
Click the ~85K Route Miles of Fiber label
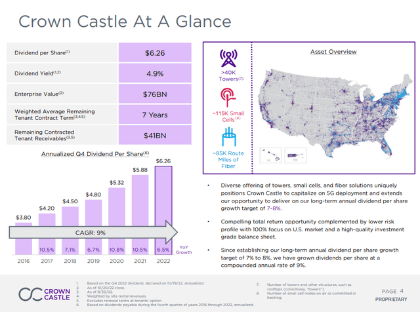point(228,159)
